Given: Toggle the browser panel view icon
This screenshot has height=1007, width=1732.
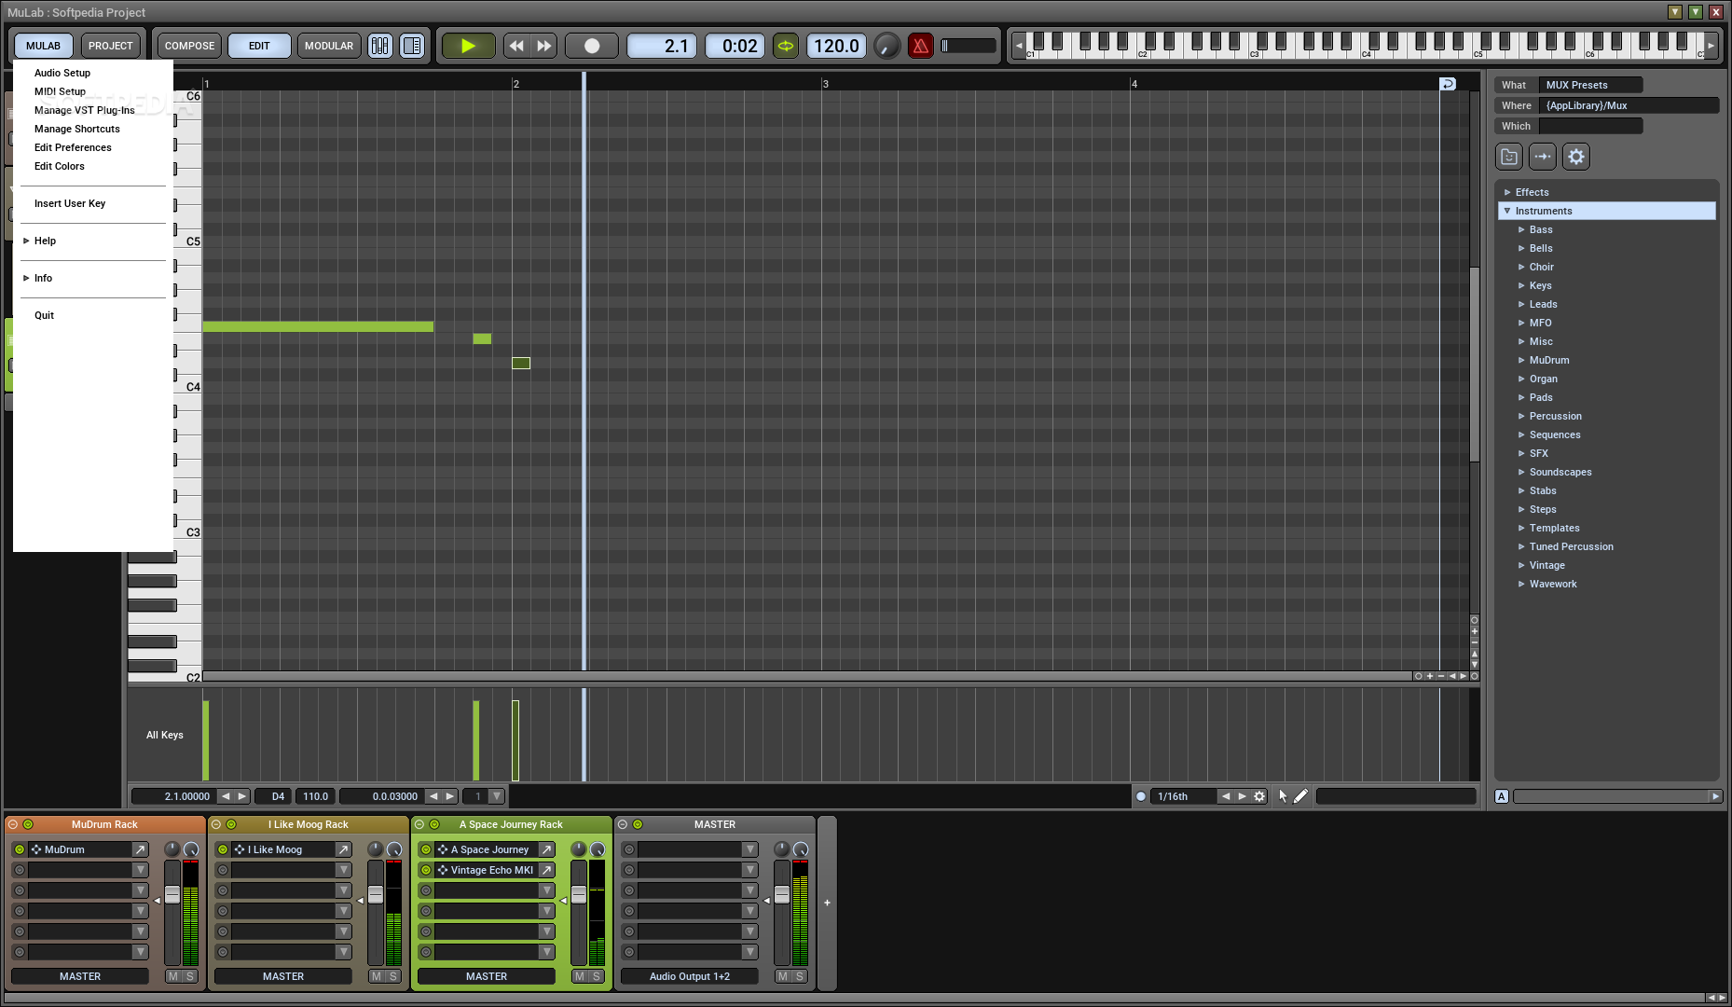Looking at the screenshot, I should (412, 46).
